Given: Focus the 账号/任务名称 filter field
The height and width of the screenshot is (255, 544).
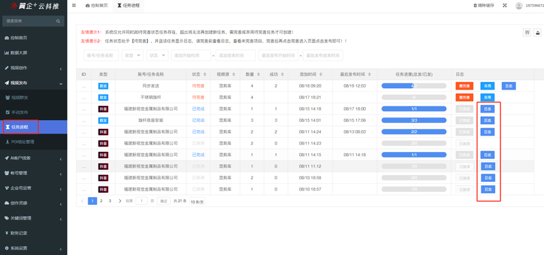Looking at the screenshot, I should 101,56.
